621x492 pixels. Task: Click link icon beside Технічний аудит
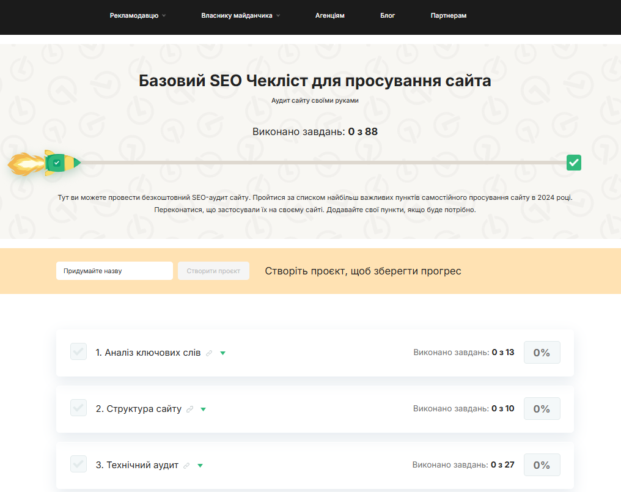[x=187, y=466]
